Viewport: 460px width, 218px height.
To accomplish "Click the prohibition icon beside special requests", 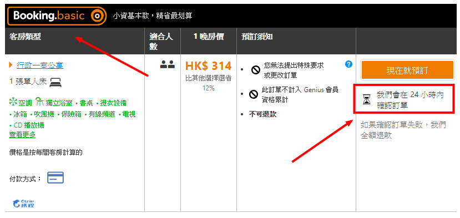I will (x=256, y=70).
